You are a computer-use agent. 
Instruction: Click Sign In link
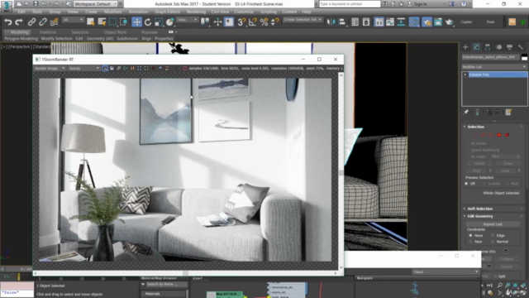(x=421, y=4)
